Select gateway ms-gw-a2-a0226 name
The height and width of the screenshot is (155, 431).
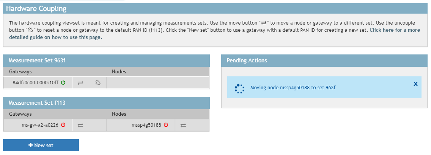click(40, 125)
